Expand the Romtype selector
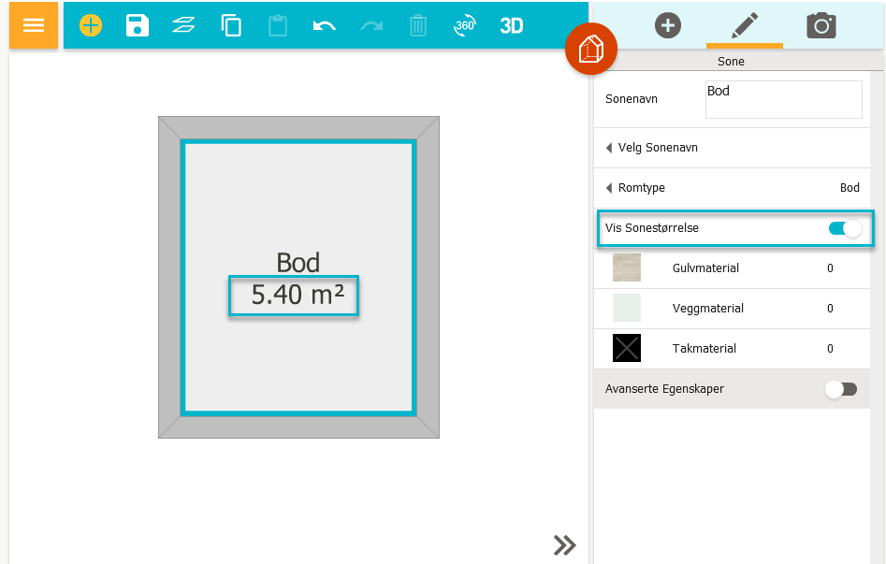Image resolution: width=886 pixels, height=564 pixels. [x=732, y=188]
